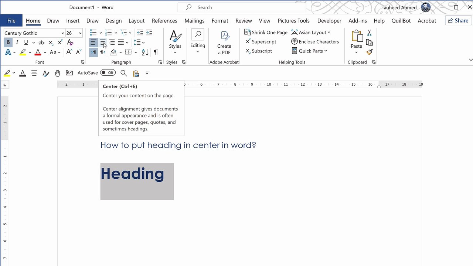This screenshot has width=473, height=266.
Task: Open the Change Case Aa dropdown
Action: 55,52
